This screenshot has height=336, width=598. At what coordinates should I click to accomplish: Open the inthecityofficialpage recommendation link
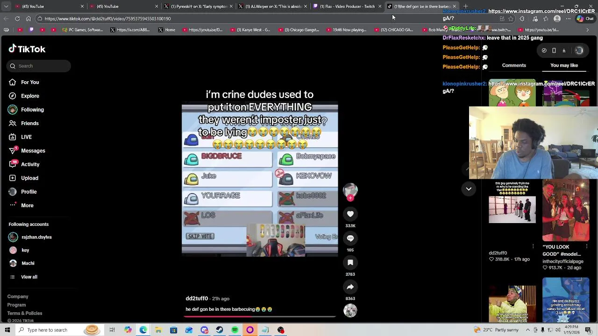[x=563, y=261]
